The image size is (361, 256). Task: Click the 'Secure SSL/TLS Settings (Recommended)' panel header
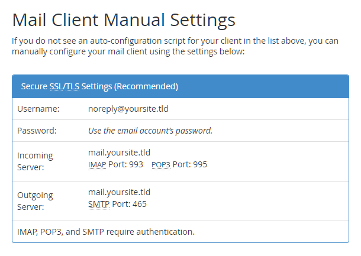click(180, 86)
